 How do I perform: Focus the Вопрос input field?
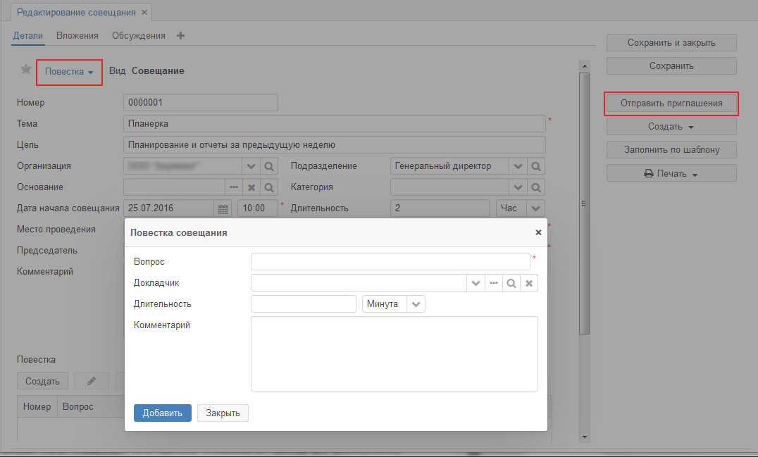click(x=390, y=262)
